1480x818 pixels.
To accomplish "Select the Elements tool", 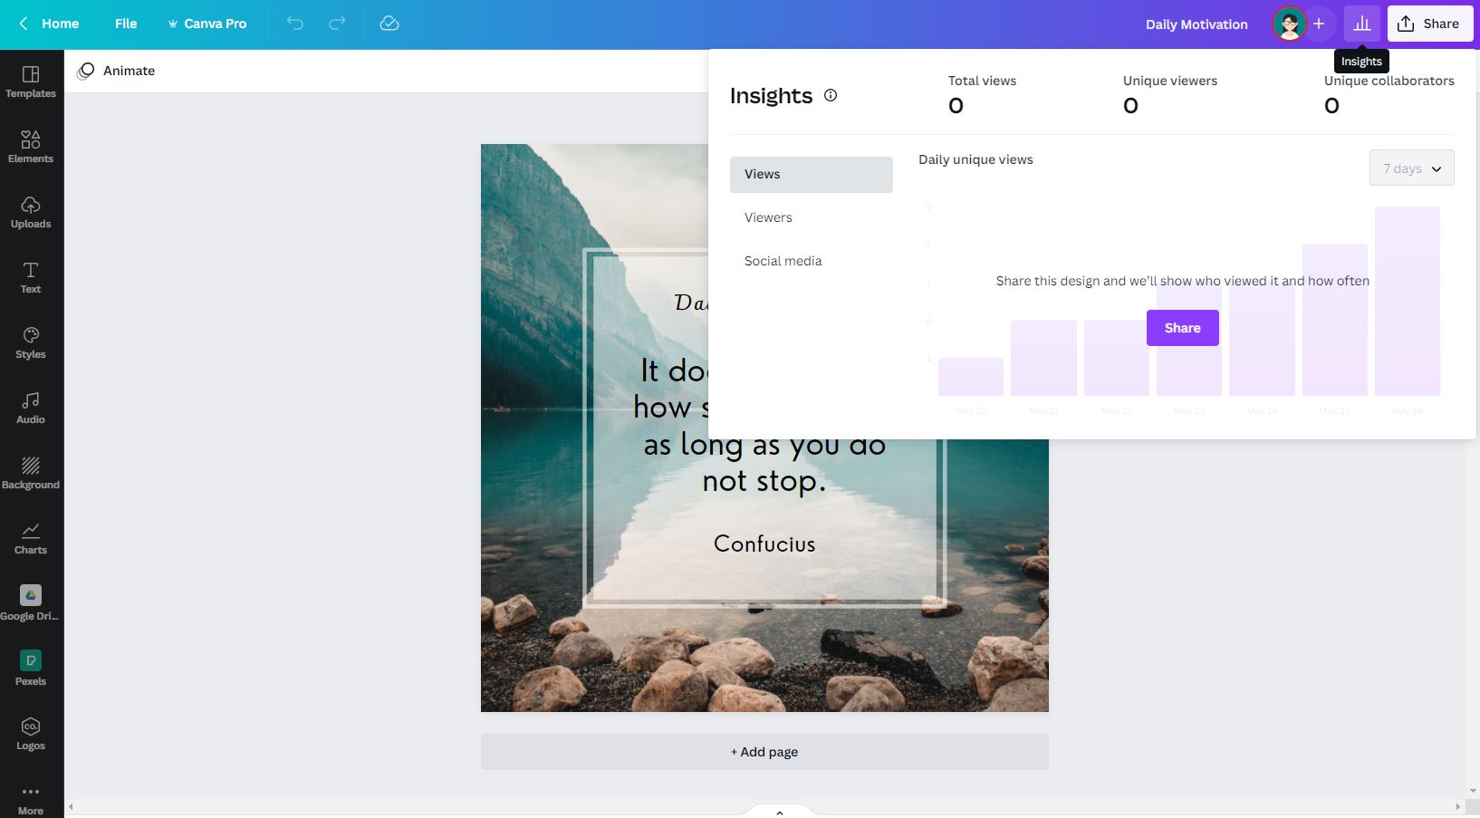I will (x=31, y=147).
